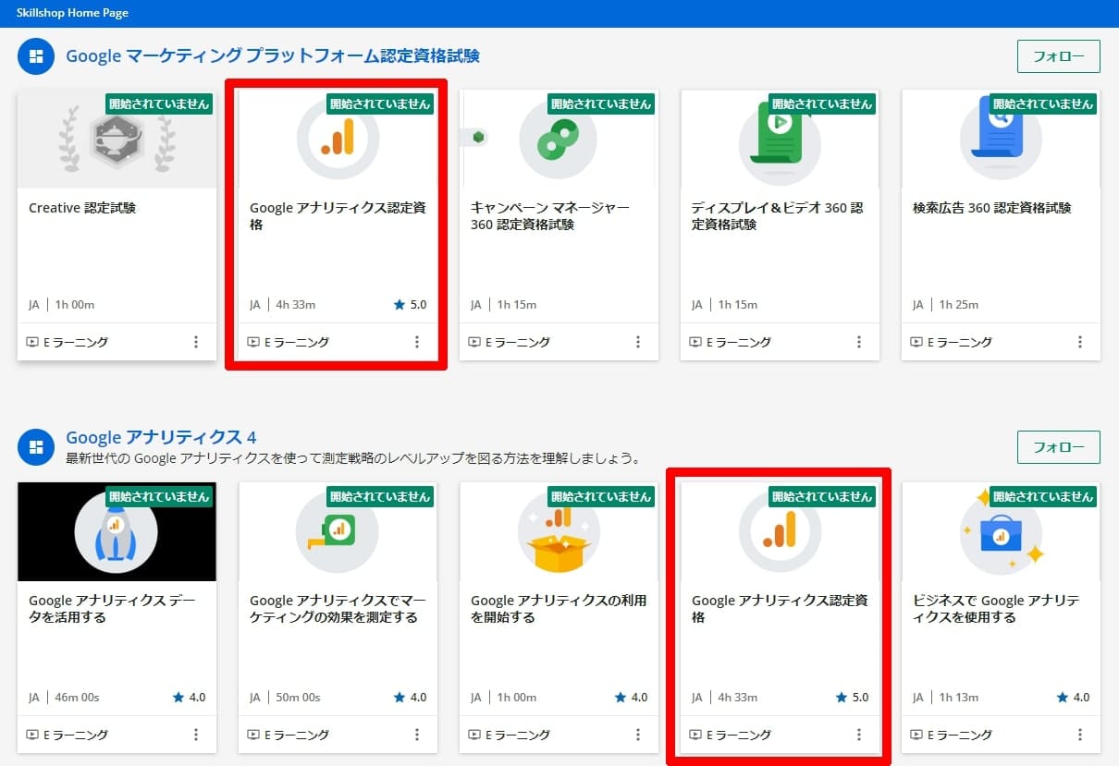
Task: Open Google マーケティング プラットフォーム認定資格試験 section title
Action: click(273, 56)
